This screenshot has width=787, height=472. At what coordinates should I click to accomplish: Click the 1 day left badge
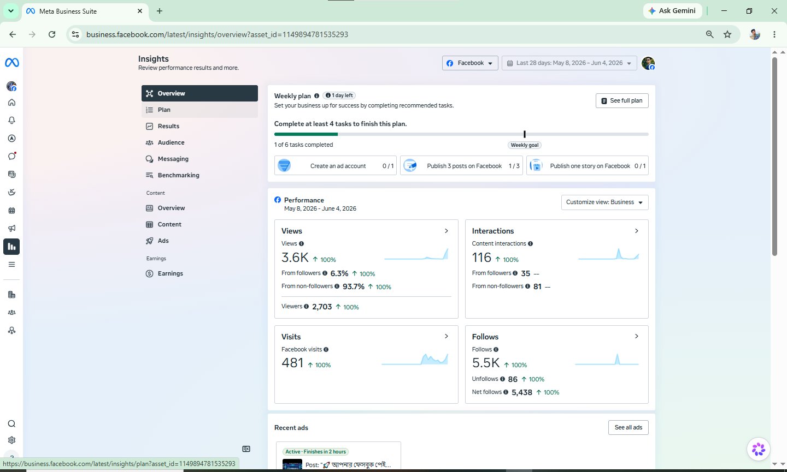click(339, 95)
